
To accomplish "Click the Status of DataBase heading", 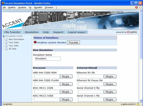I will [x=46, y=38].
